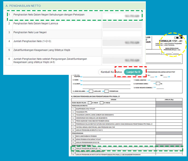The image size is (188, 161).
Task: Click the JUMLAH PENGHASILAN BRUTO (1 S.D.7) row
Action: 127,130
